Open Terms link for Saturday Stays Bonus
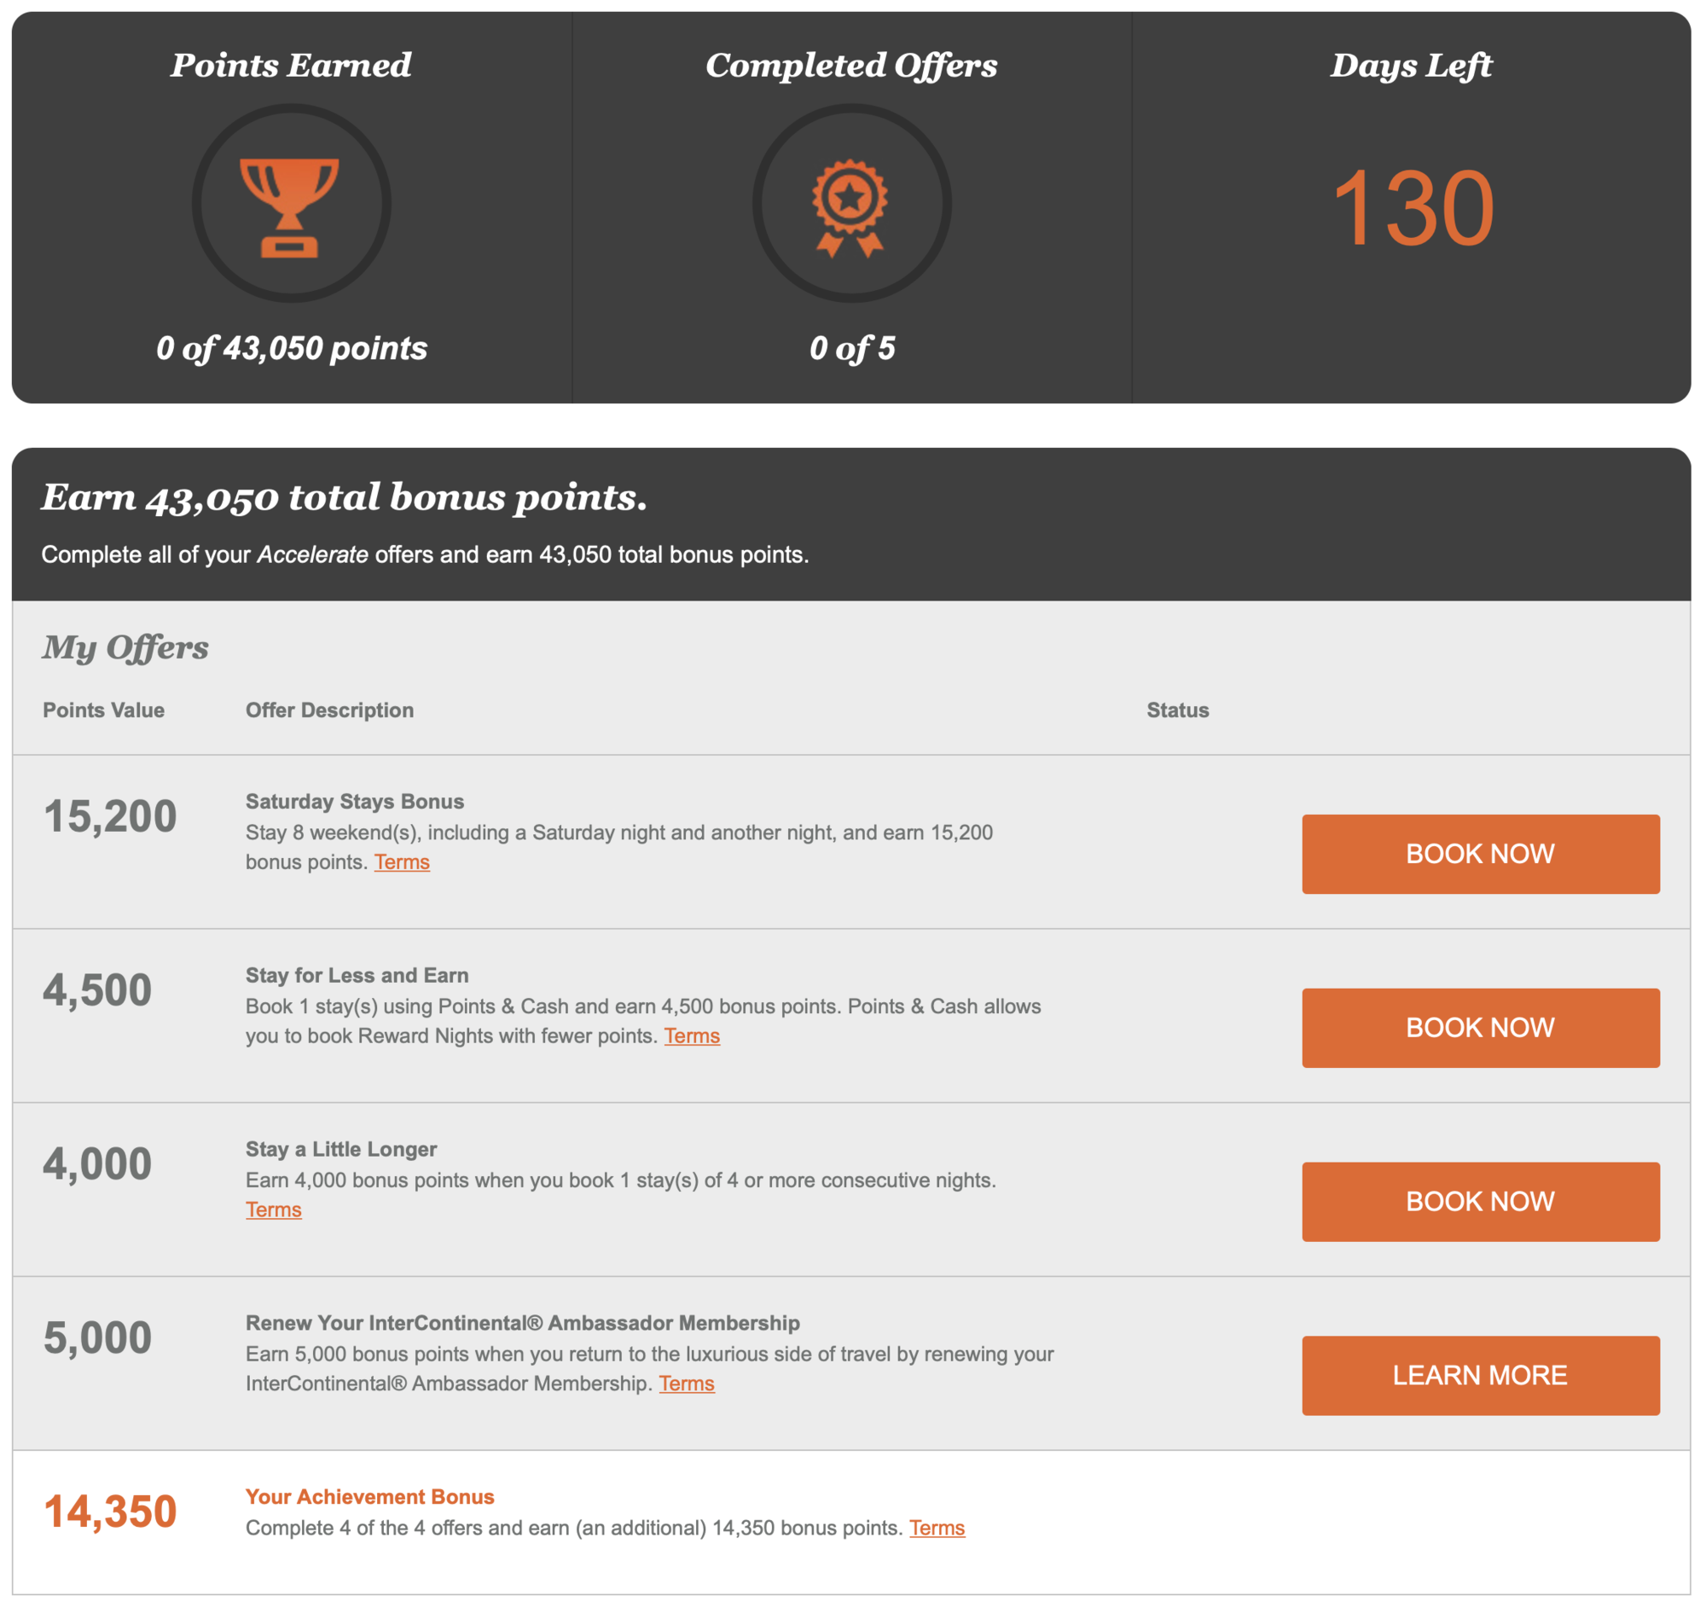Viewport: 1706px width, 1607px height. 402,862
